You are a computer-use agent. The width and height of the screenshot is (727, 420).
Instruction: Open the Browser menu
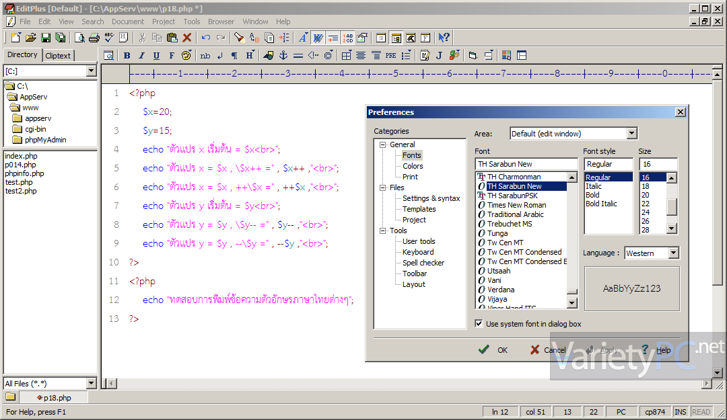[x=221, y=21]
